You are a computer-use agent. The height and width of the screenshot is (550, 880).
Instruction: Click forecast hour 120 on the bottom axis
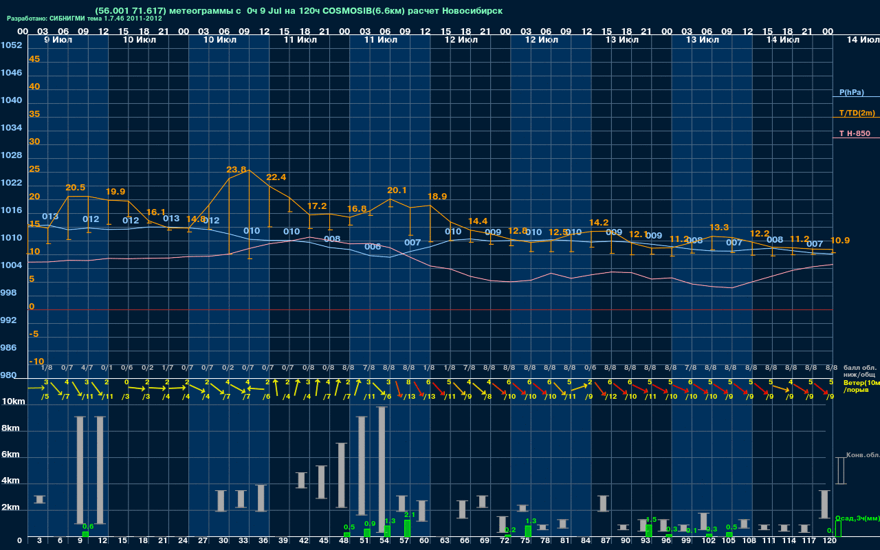coord(829,541)
